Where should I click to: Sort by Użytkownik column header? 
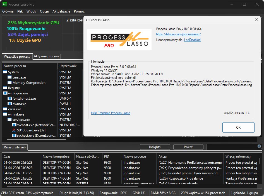[70, 66]
